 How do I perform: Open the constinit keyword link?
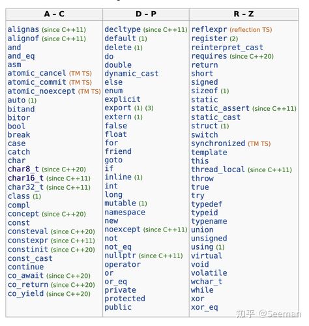coord(28,249)
